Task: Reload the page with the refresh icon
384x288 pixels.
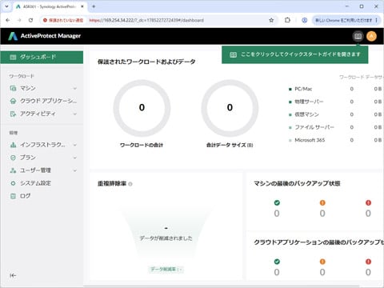Action: coord(31,20)
